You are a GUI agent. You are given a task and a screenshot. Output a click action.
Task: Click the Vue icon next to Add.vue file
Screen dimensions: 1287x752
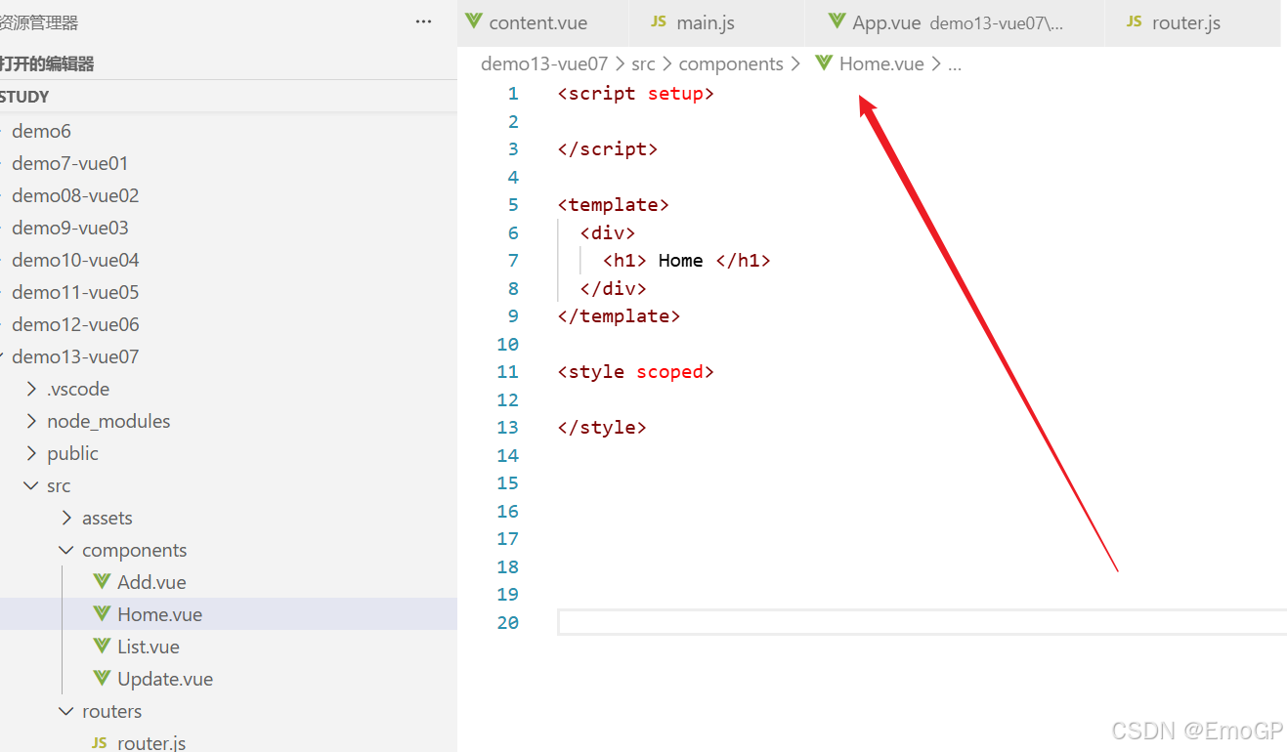point(102,581)
